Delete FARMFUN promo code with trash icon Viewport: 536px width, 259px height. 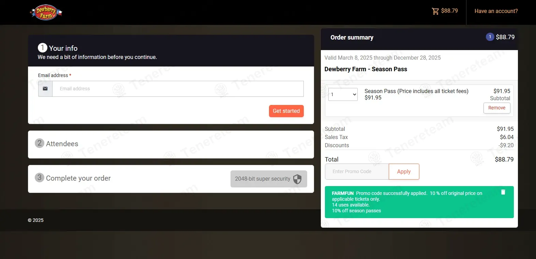click(503, 192)
